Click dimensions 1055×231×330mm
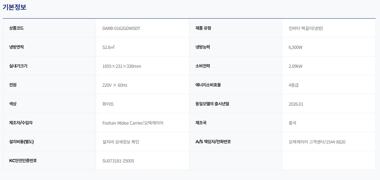 click(122, 66)
